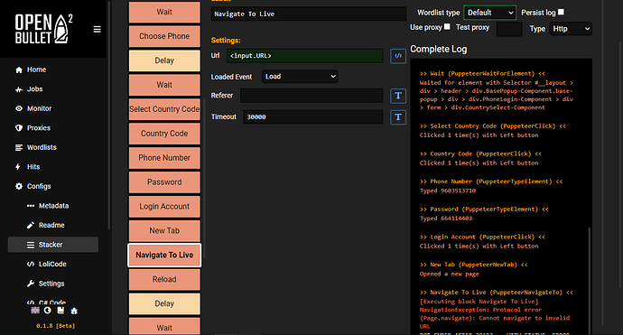Select the Phone Number block
The width and height of the screenshot is (623, 335).
click(x=164, y=158)
